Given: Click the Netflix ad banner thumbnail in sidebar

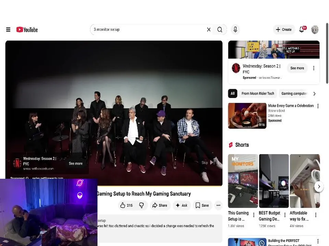Looking at the screenshot, I should 274,50.
